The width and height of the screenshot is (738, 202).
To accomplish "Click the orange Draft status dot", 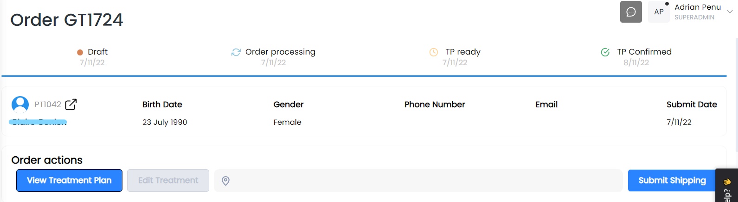I will point(80,53).
